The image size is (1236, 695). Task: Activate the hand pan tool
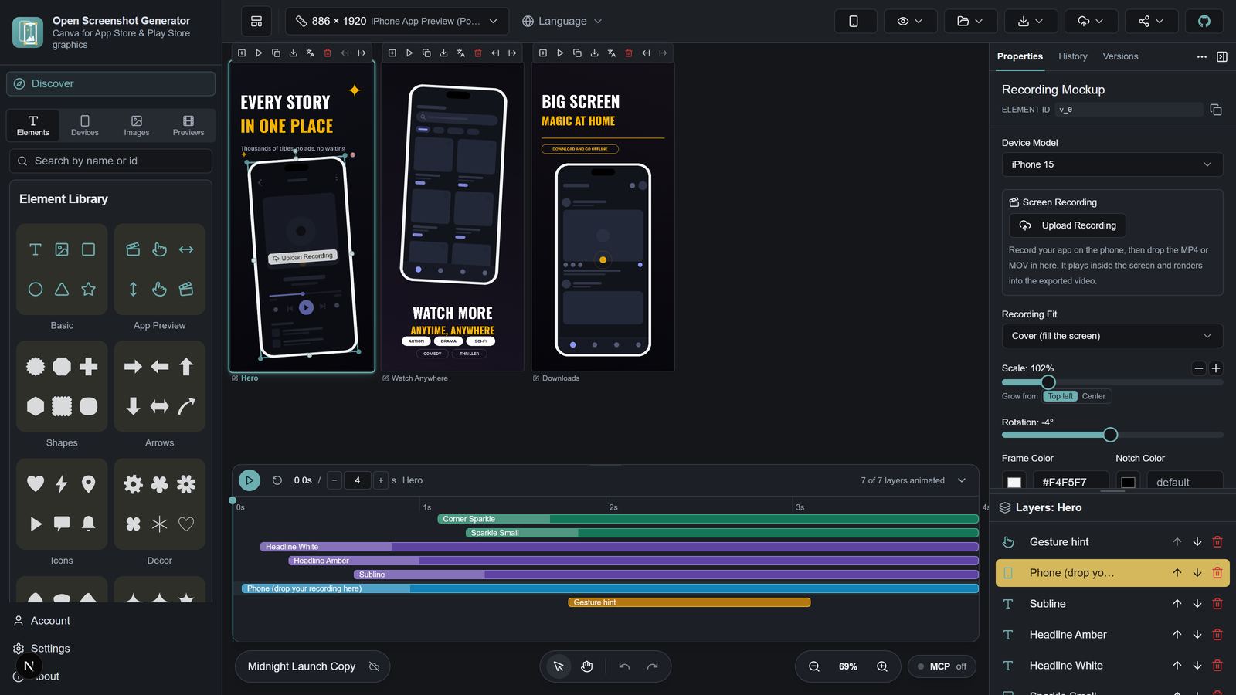(x=587, y=666)
